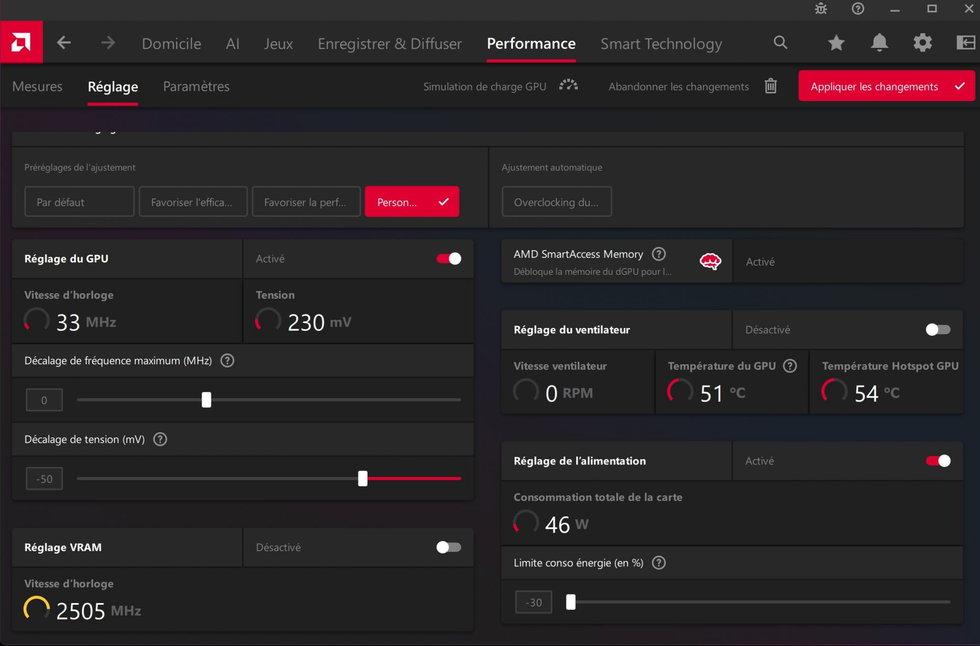
Task: Select the Par défaut preset button
Action: [x=79, y=202]
